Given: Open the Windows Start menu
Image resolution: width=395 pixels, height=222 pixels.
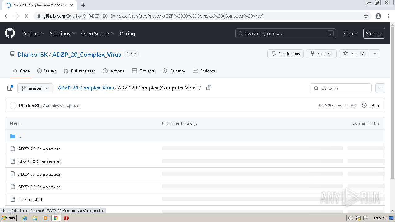Looking at the screenshot, I should [8, 218].
